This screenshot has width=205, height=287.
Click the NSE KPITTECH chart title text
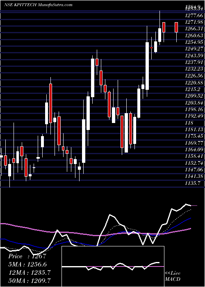pos(38,5)
